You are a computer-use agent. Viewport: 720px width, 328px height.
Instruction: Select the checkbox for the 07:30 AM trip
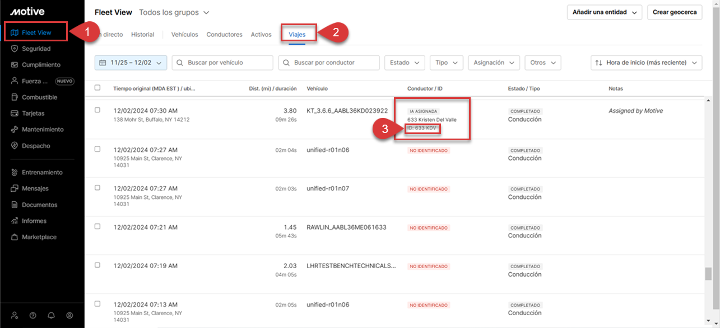click(x=97, y=110)
